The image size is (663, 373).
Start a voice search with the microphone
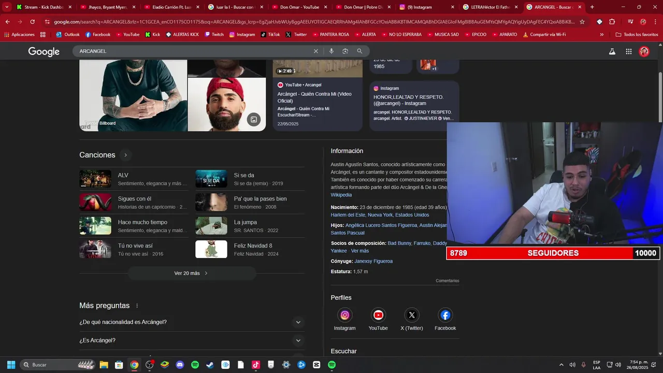click(x=331, y=51)
